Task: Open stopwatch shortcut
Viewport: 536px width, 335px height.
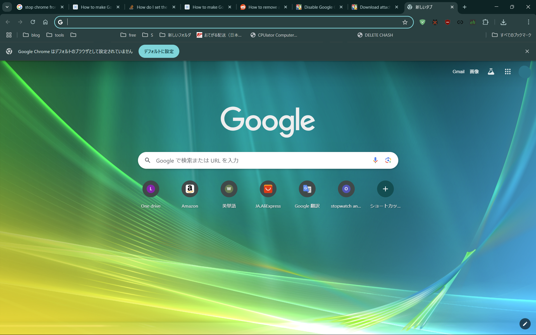Action: 346,194
